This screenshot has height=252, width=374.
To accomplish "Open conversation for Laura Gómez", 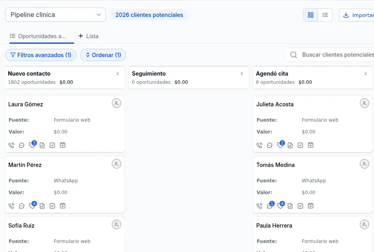I will (x=22, y=145).
